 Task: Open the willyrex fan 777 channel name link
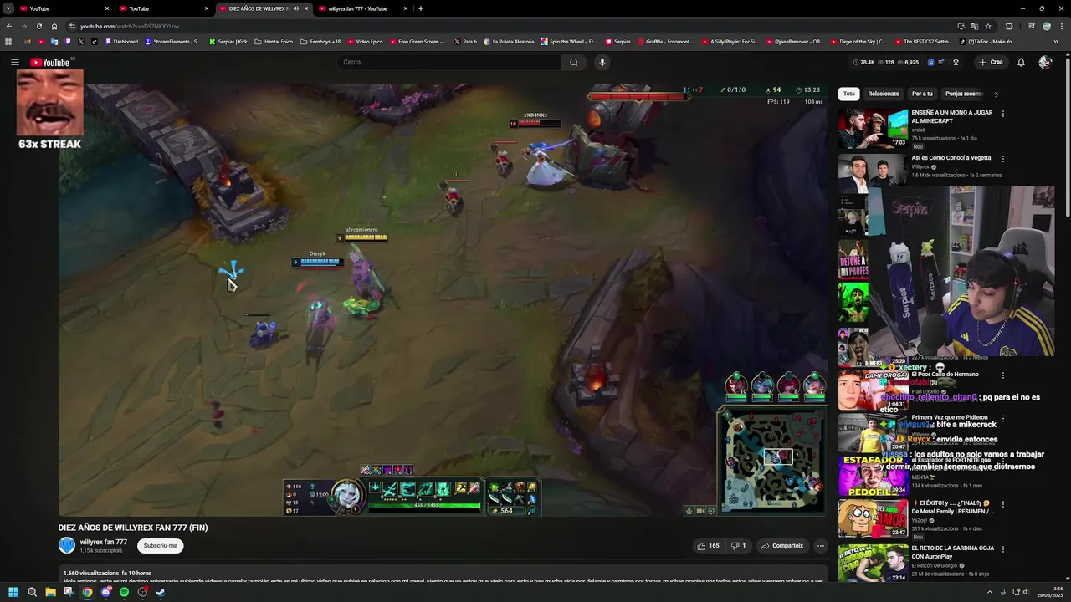coord(104,542)
